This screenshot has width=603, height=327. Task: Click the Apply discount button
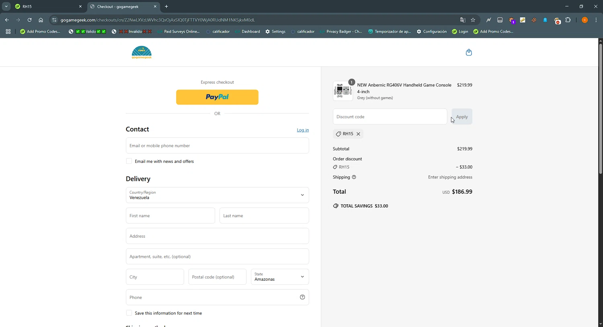coord(462,117)
